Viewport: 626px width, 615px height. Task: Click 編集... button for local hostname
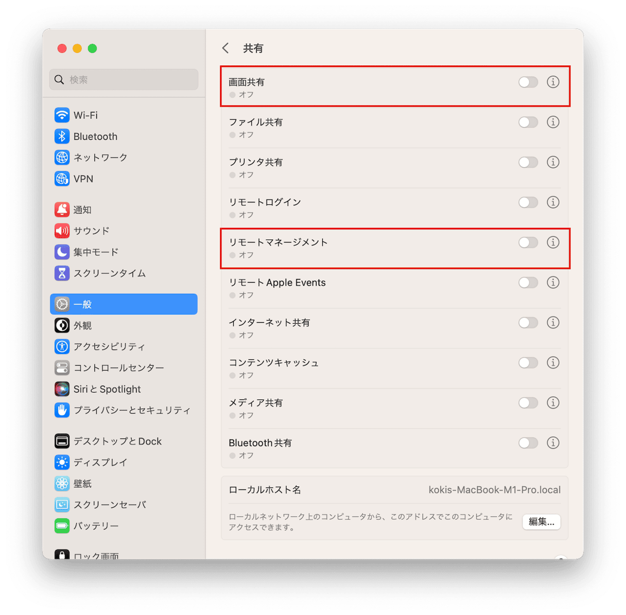click(542, 522)
